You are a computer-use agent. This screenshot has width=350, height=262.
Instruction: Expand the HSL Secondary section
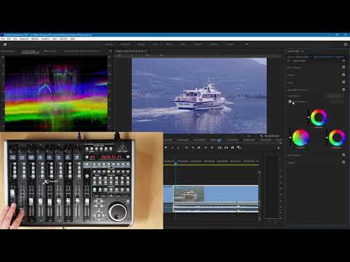(295, 155)
